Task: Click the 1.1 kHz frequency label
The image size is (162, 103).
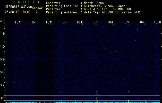Action: click(2, 33)
